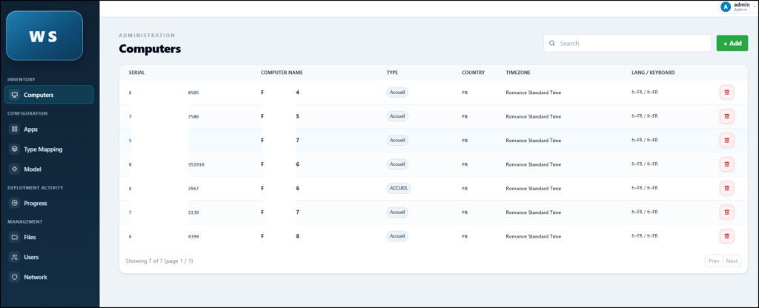This screenshot has height=308, width=759.
Task: Click the COMPUTER NAME column header
Action: (282, 73)
